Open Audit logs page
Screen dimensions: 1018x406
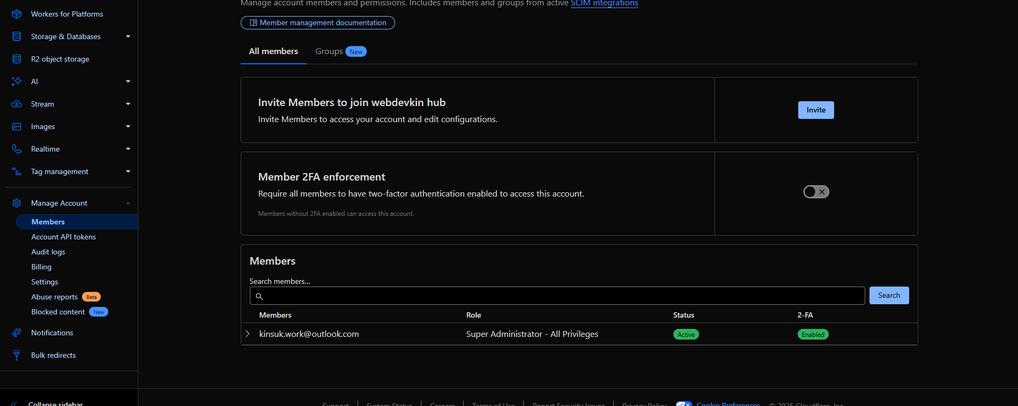pyautogui.click(x=48, y=252)
